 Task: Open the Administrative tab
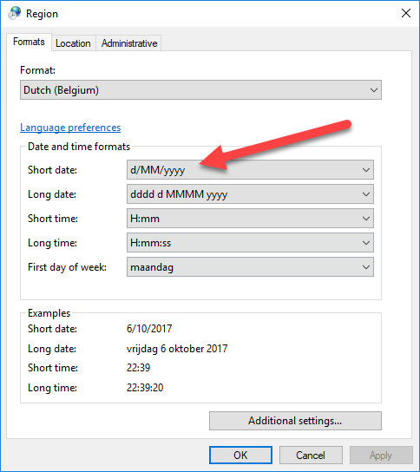(128, 43)
